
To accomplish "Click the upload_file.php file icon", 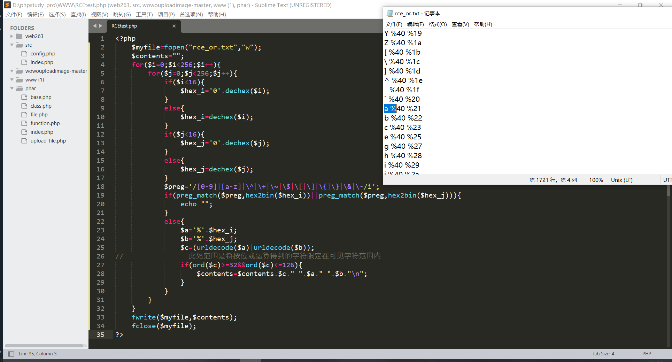I will coord(24,141).
